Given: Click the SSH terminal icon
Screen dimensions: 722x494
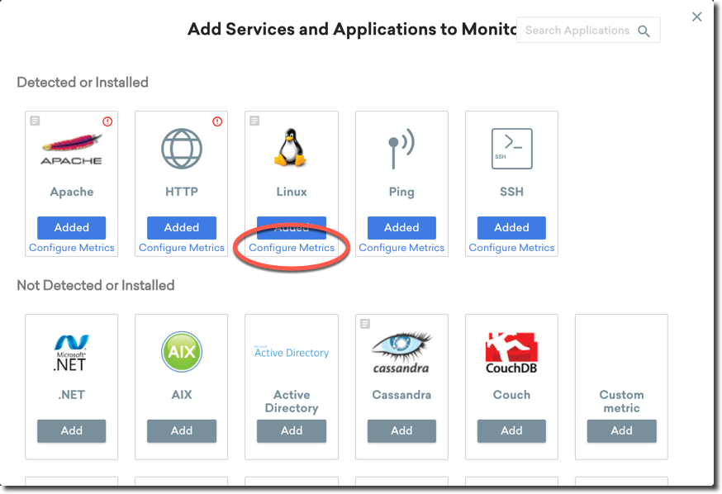Looking at the screenshot, I should (511, 149).
